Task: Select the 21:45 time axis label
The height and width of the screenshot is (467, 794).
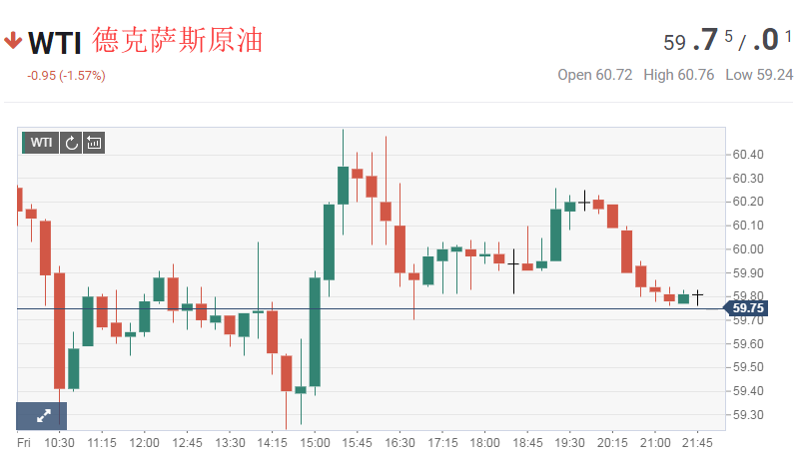Action: [x=697, y=442]
